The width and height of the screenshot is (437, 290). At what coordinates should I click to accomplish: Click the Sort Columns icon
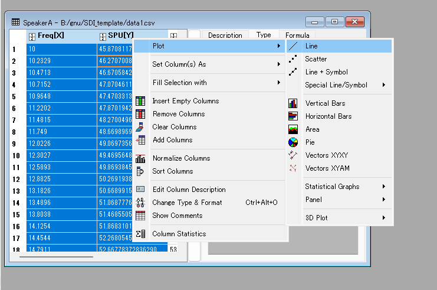pos(140,171)
